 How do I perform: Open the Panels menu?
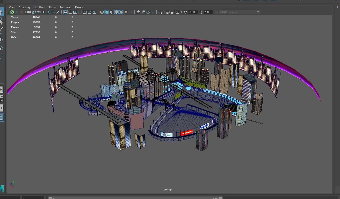coord(79,7)
